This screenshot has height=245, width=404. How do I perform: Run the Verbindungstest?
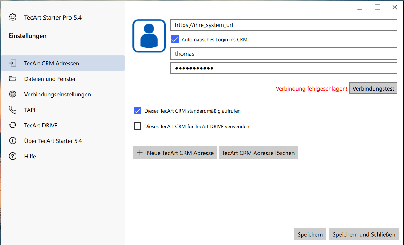[373, 88]
